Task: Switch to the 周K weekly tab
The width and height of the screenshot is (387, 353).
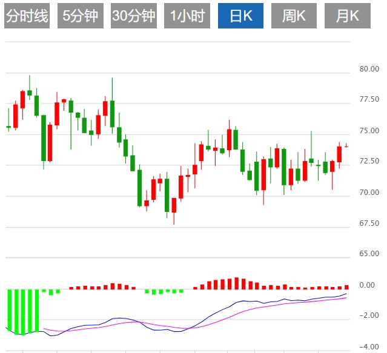Action: [x=294, y=16]
